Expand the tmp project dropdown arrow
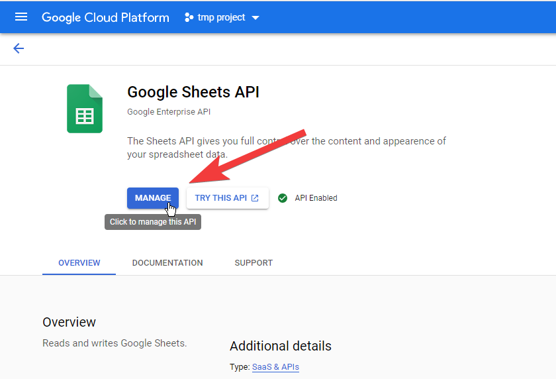The image size is (556, 379). coord(255,18)
